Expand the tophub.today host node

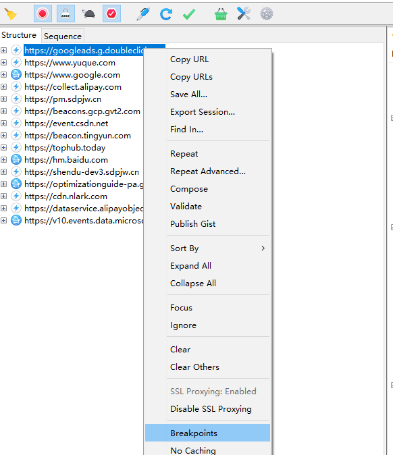(4, 148)
